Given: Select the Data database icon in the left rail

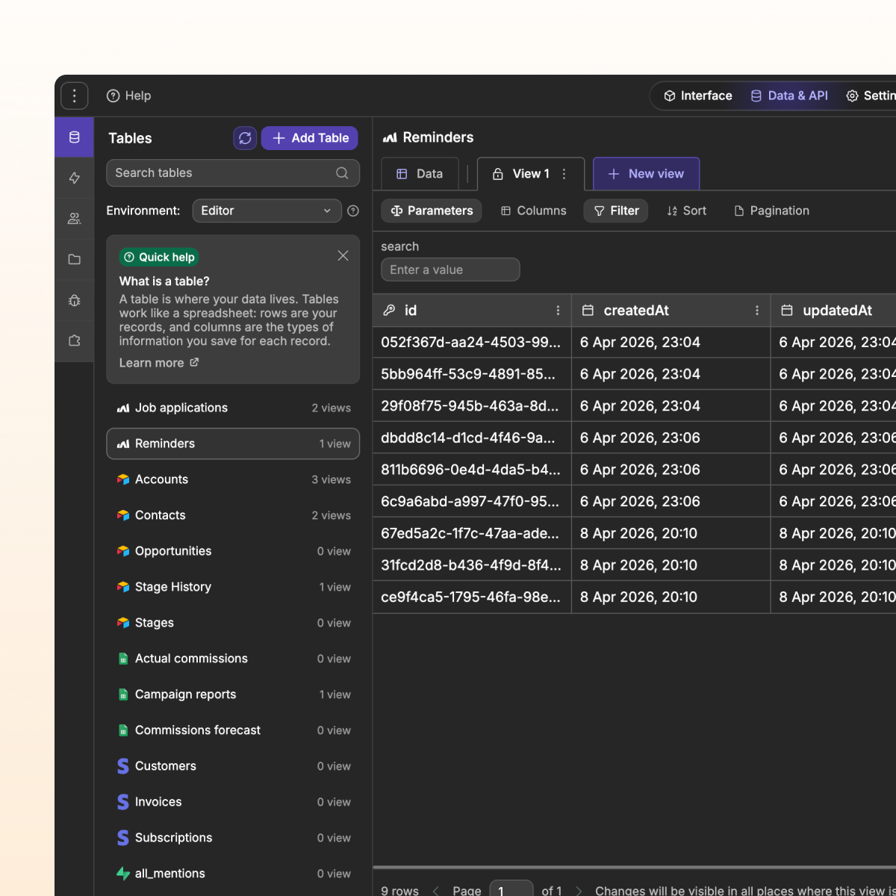Looking at the screenshot, I should tap(74, 137).
